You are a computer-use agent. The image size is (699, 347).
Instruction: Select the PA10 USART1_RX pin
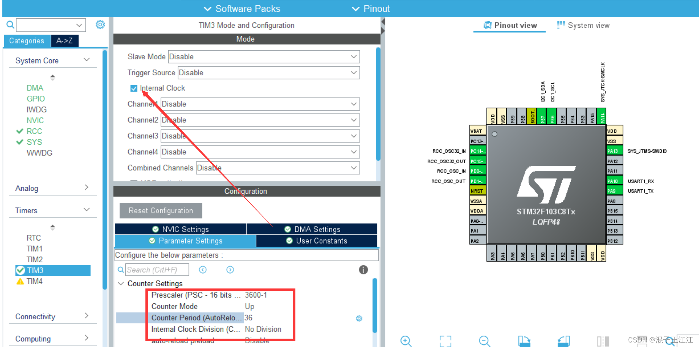[614, 181]
